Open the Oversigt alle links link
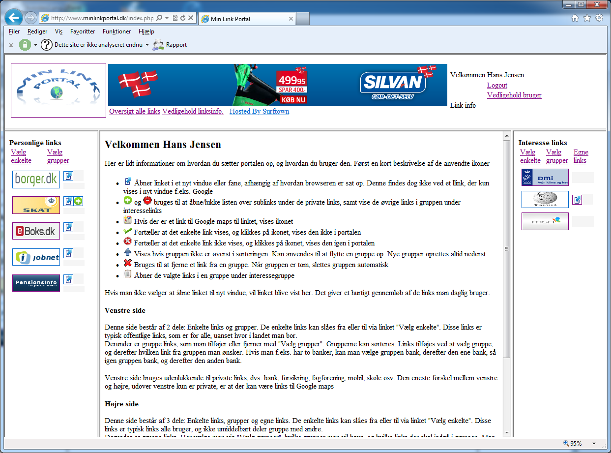 (x=135, y=111)
